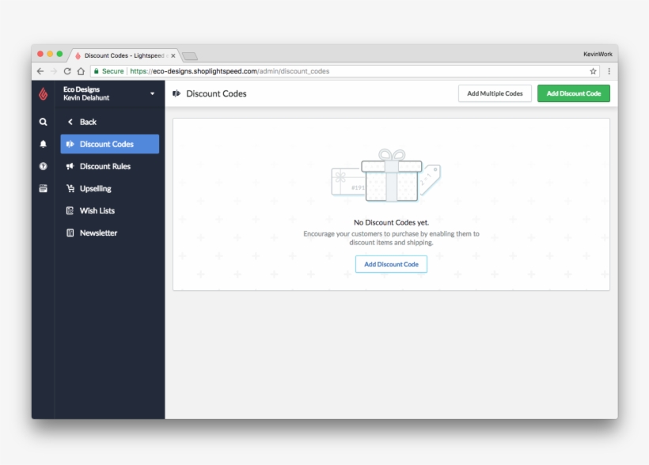Click the Newsletter icon

(70, 233)
